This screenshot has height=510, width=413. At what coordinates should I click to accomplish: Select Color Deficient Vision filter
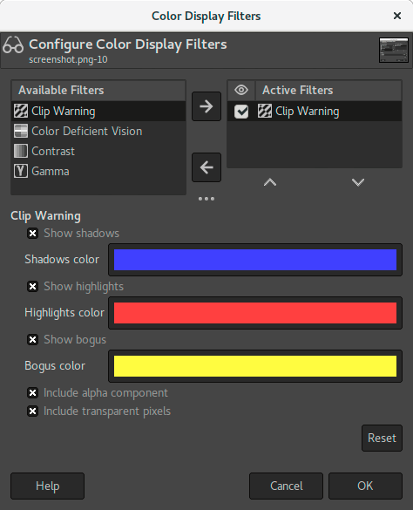98,131
